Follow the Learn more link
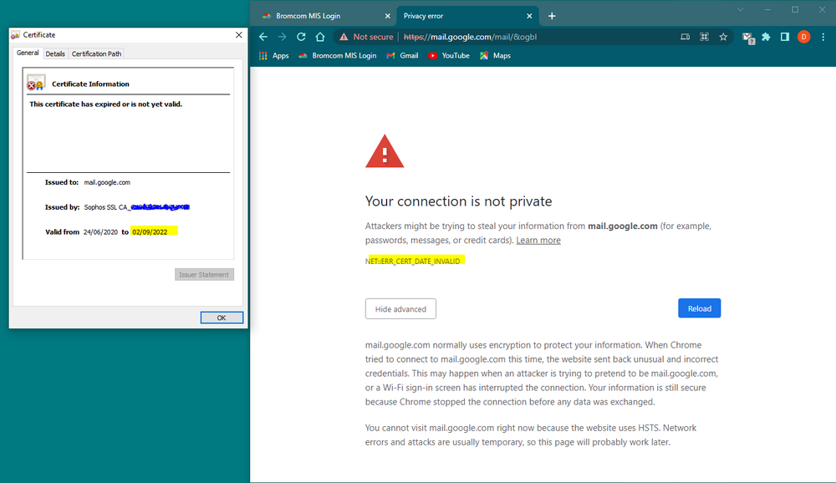 pos(538,240)
